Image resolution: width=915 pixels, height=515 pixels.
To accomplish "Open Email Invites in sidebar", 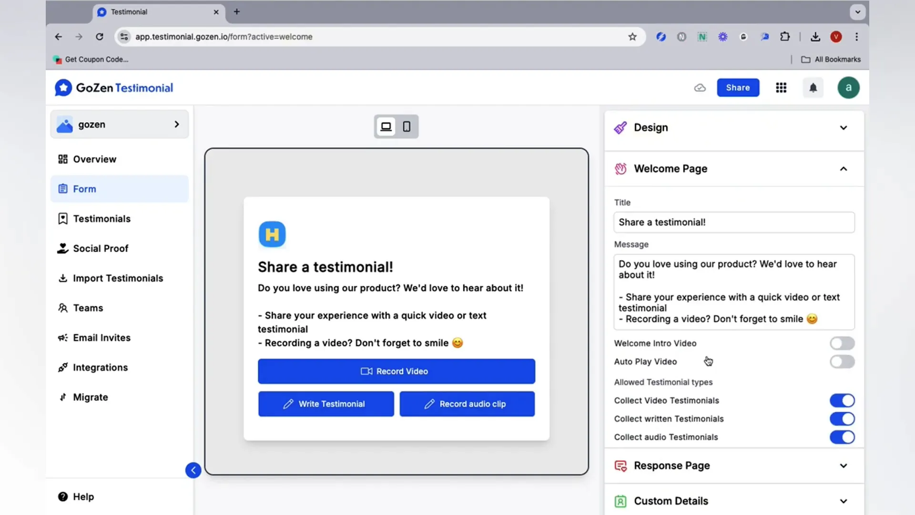I will [x=120, y=338].
